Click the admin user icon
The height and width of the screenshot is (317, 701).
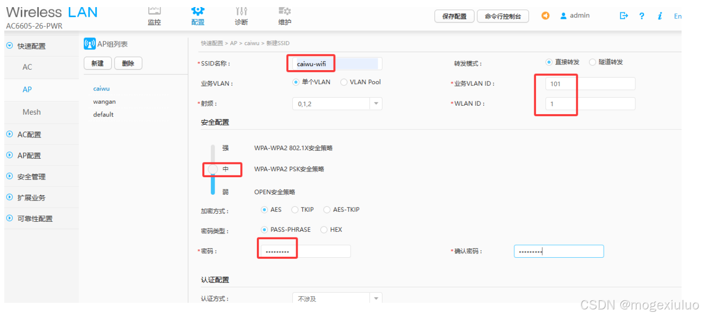[564, 16]
